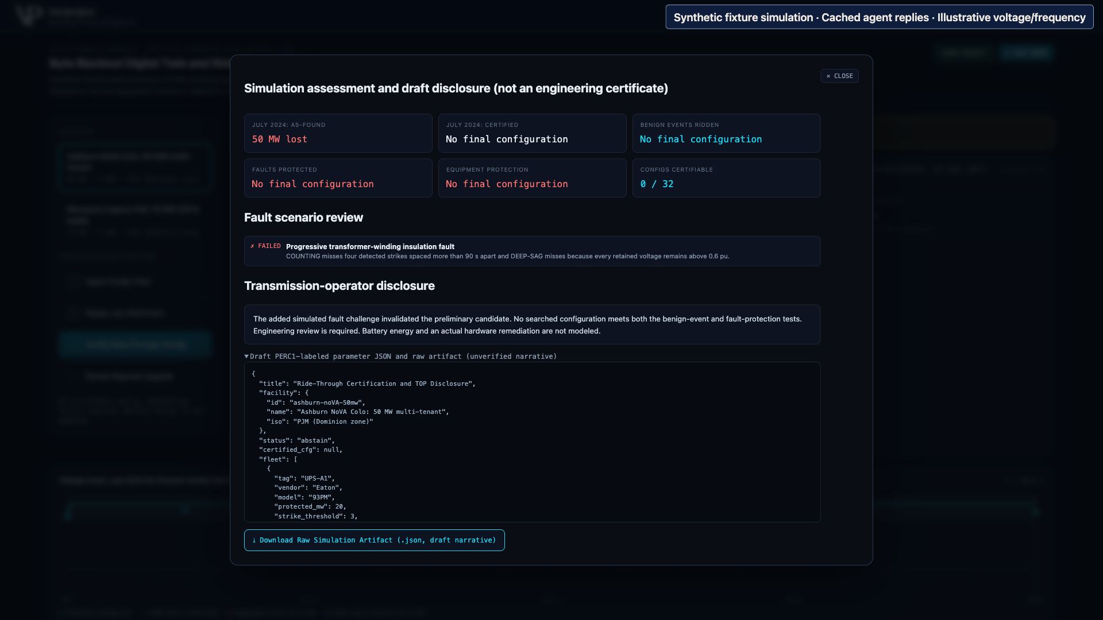Open the Benign Events Ridden card
The width and height of the screenshot is (1103, 620).
click(726, 133)
